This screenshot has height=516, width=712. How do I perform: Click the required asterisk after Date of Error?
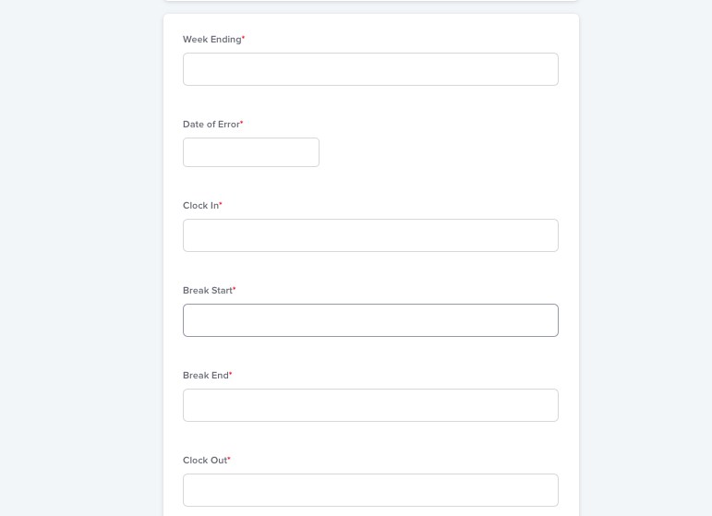tap(242, 124)
